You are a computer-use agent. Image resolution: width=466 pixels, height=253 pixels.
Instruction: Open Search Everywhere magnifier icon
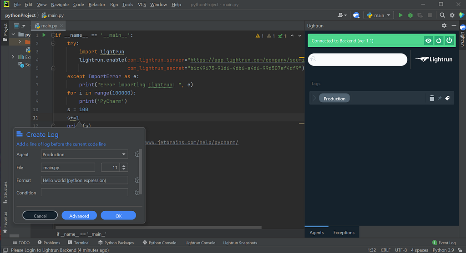(442, 15)
